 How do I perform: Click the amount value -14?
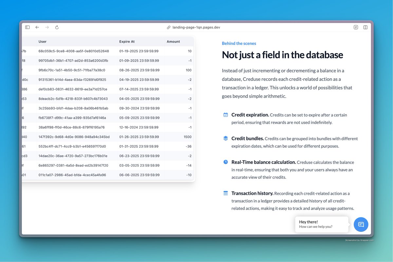point(189,165)
